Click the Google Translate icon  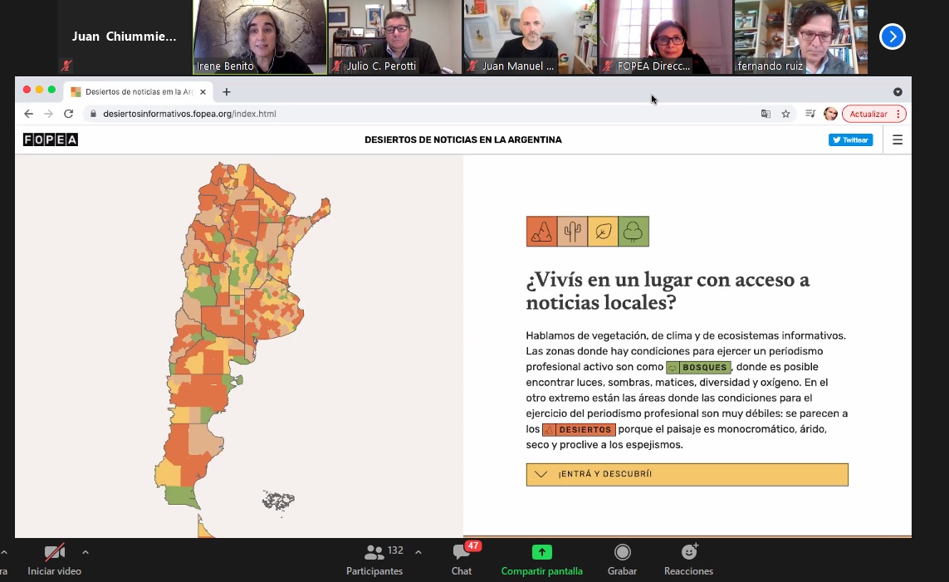click(x=766, y=114)
